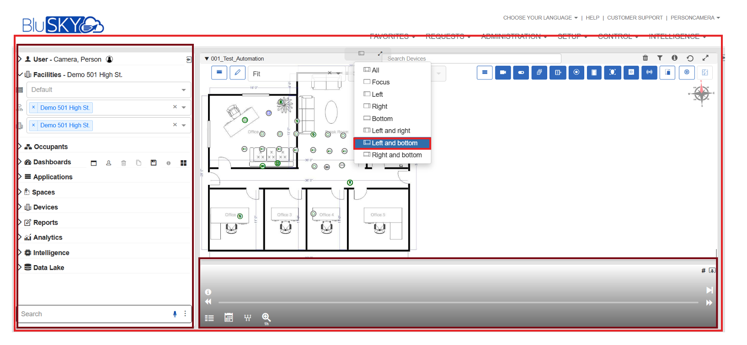747x345 pixels.
Task: Toggle the square sensor layer button
Action: tap(631, 73)
